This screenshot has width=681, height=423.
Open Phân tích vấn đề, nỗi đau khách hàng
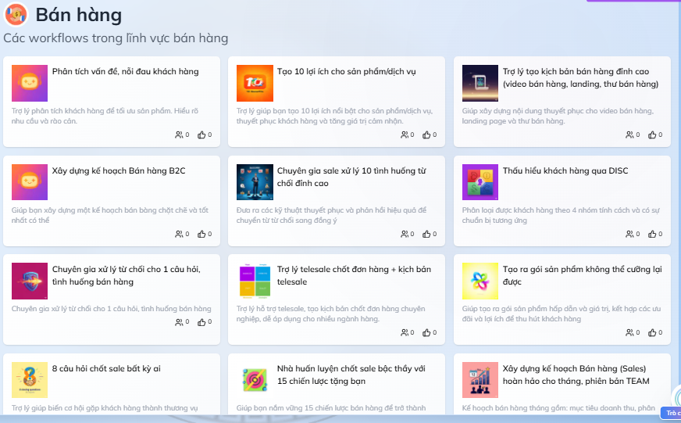(x=125, y=72)
